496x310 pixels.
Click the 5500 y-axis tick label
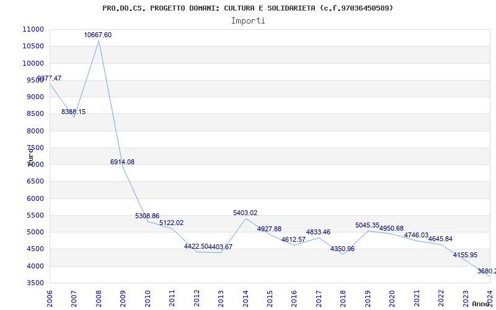(x=35, y=215)
